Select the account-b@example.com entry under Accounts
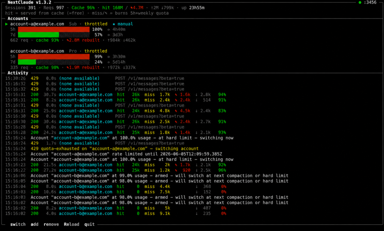This screenshot has height=231, width=384. 37,51
